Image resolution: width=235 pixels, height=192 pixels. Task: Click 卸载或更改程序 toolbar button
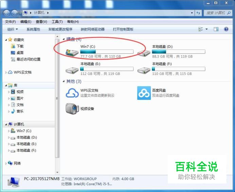(x=60, y=29)
